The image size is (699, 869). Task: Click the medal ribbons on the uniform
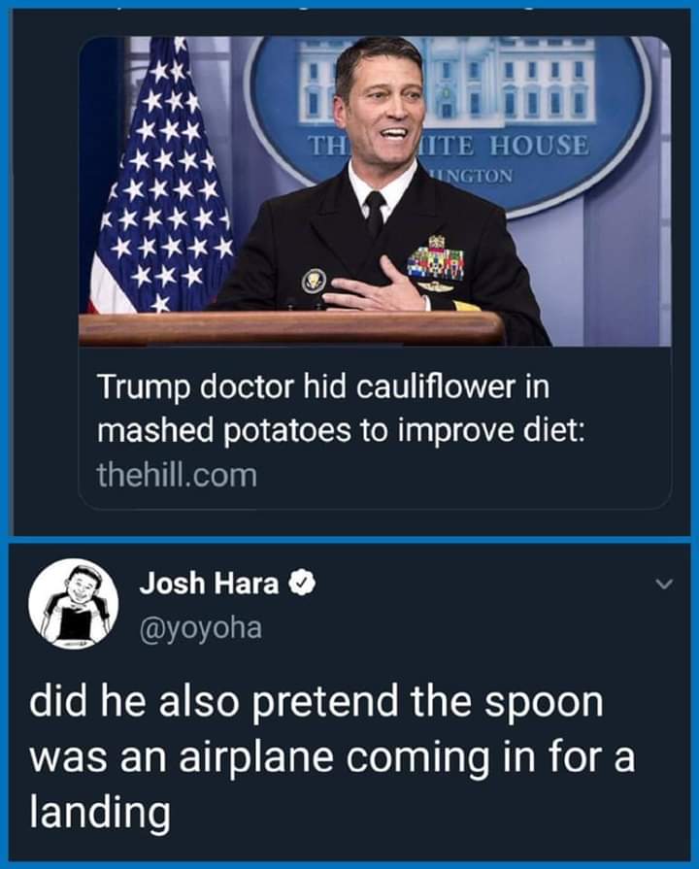(436, 260)
